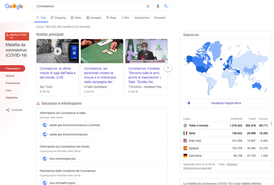
Task: Click inside the Coronavirus search field
Action: coord(87,6)
